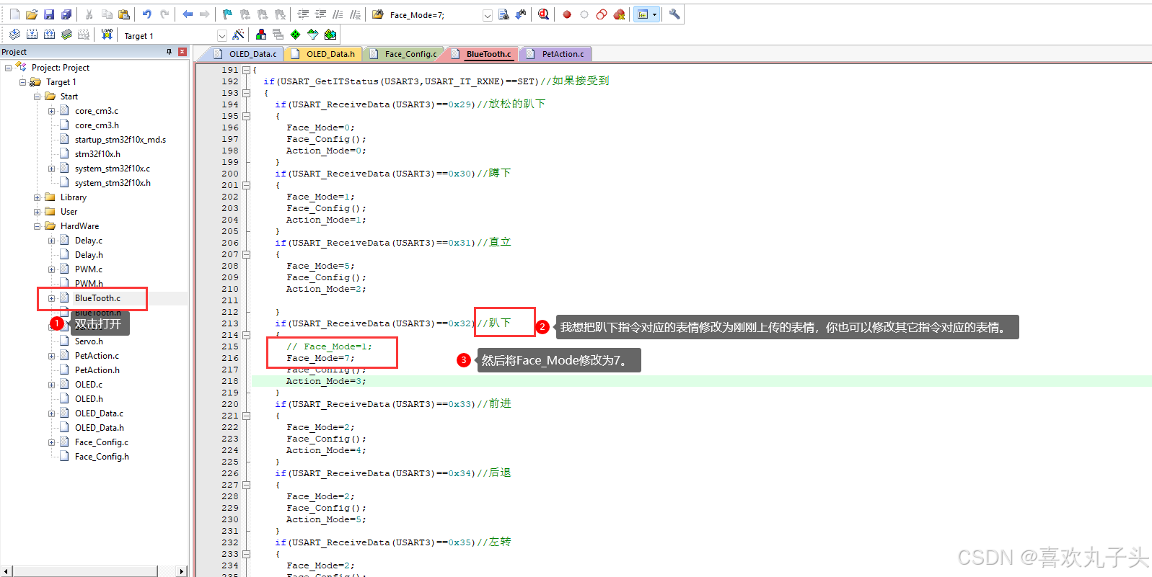Image resolution: width=1152 pixels, height=577 pixels.
Task: Paste from clipboard
Action: point(124,14)
